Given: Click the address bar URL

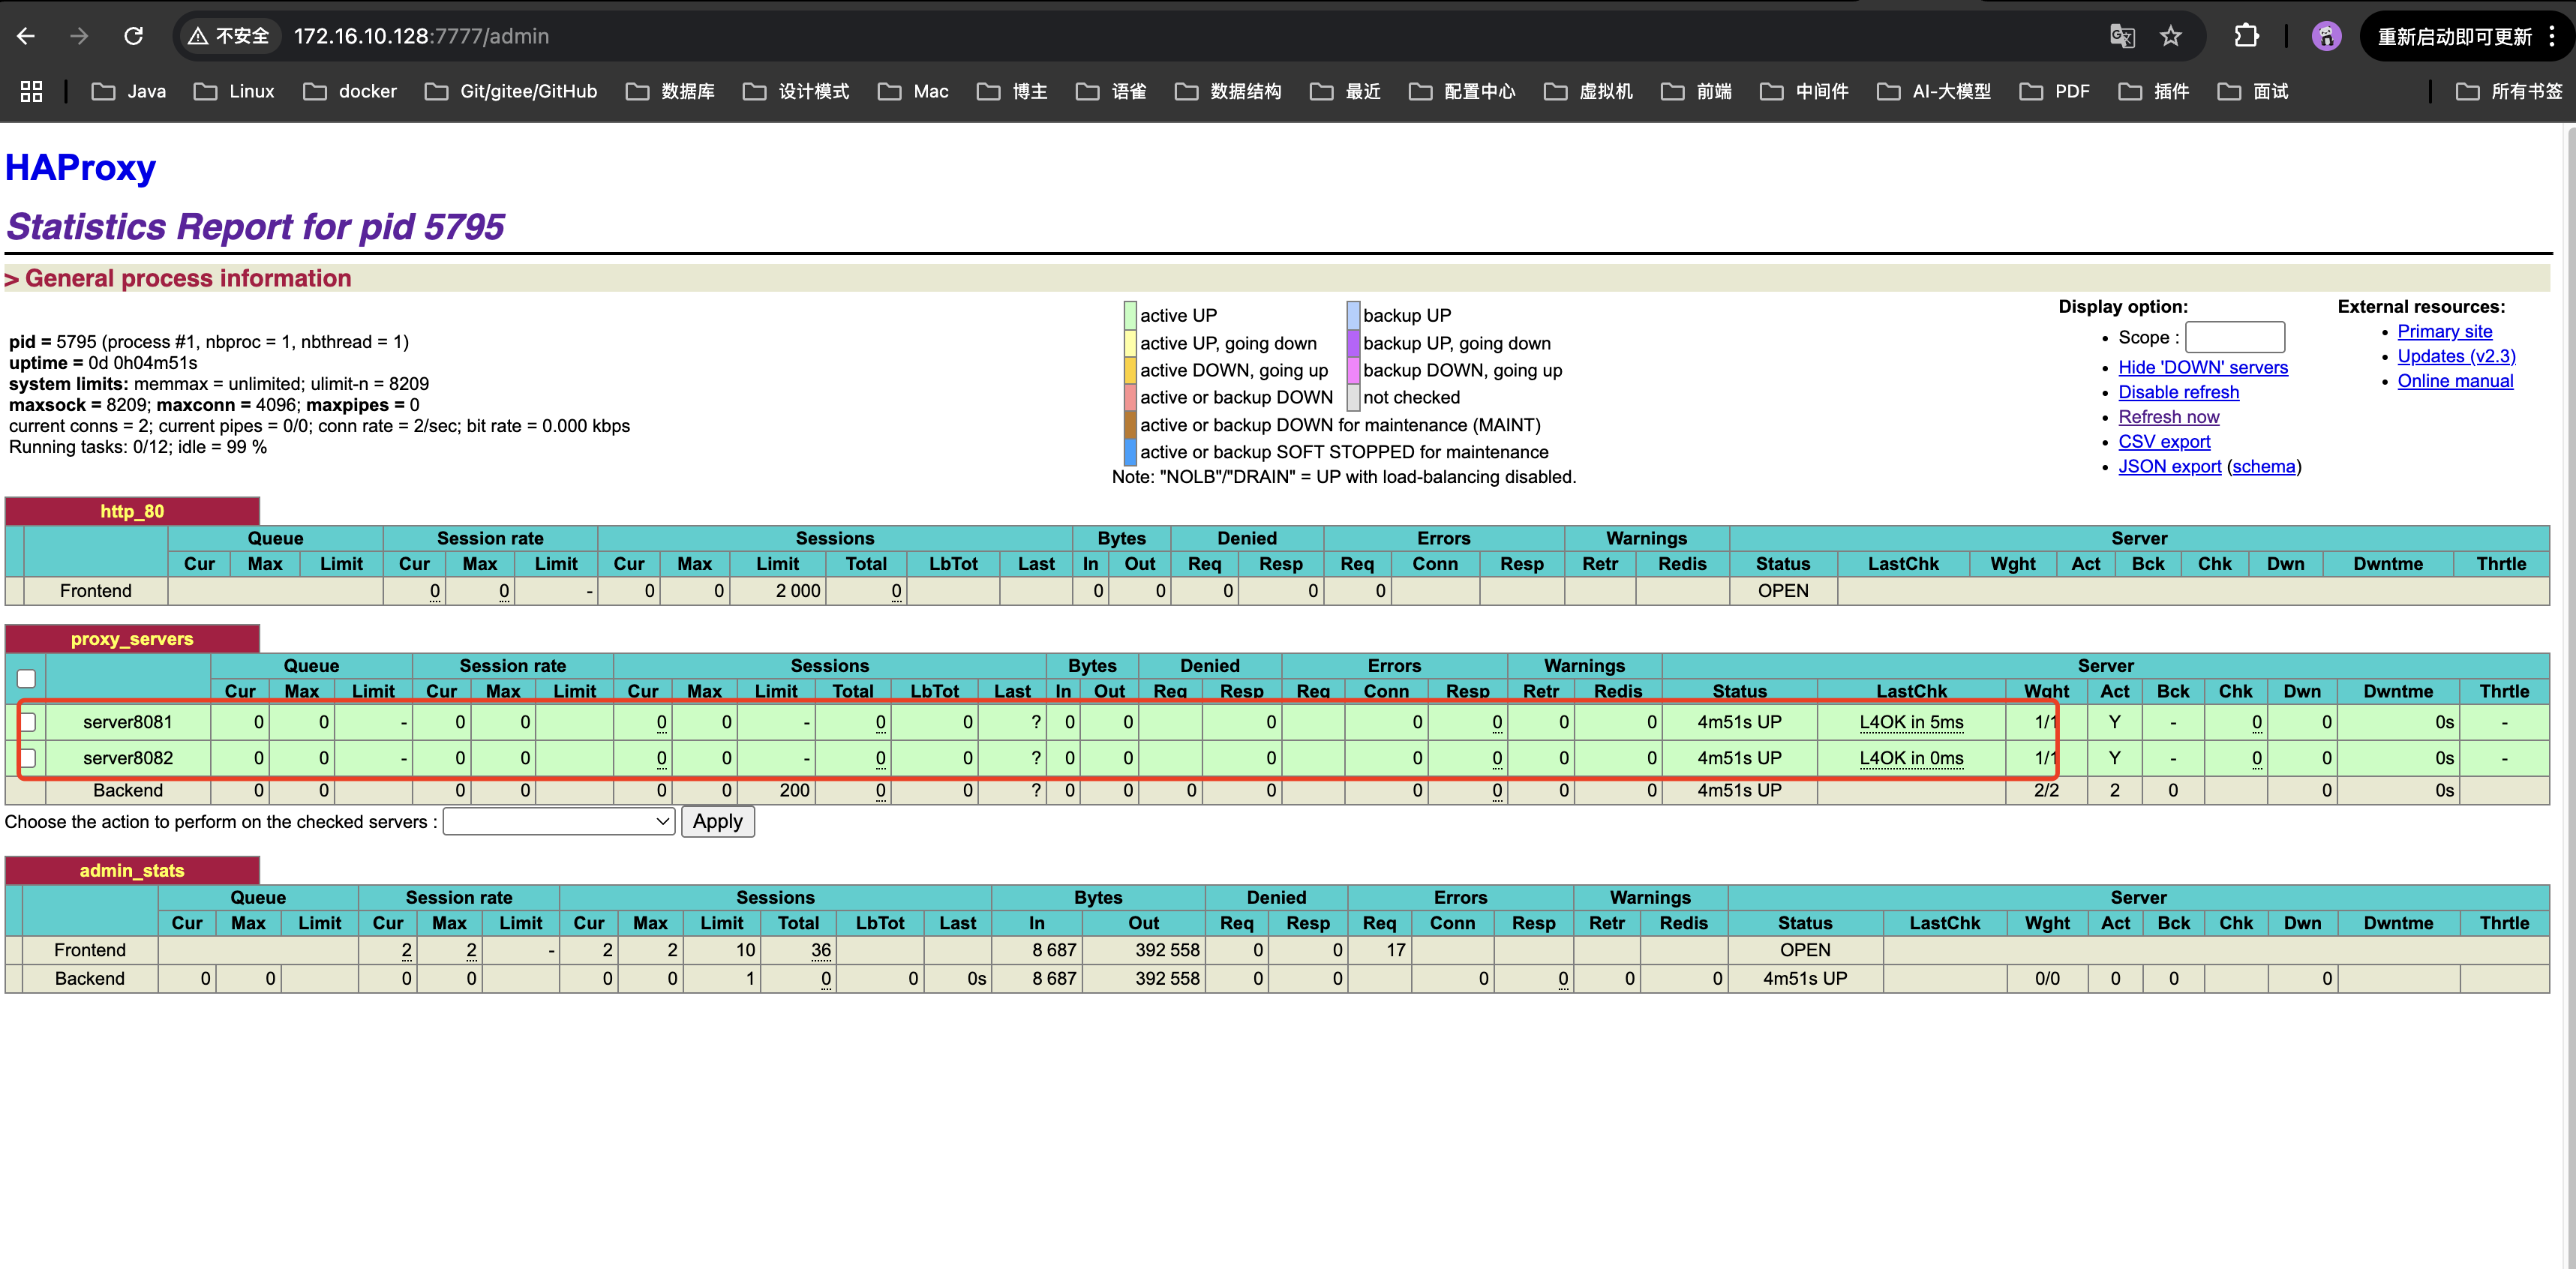Looking at the screenshot, I should pyautogui.click(x=421, y=36).
